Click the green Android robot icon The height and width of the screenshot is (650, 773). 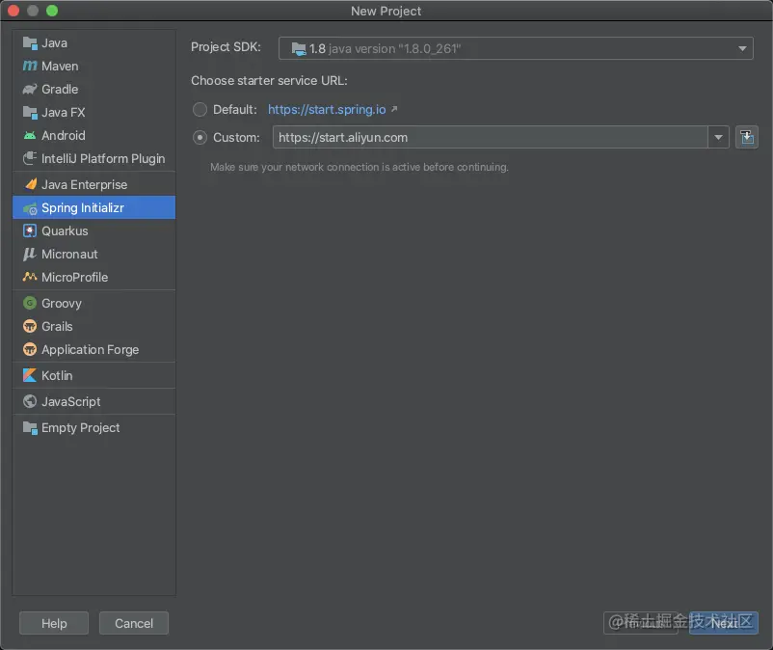point(30,136)
